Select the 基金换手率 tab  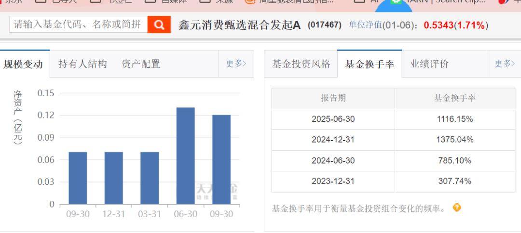tap(370, 64)
